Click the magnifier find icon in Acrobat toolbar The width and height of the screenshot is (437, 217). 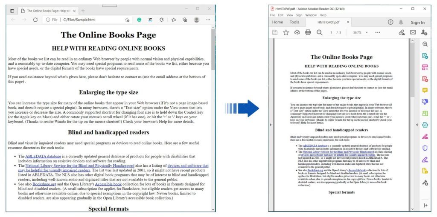[320, 32]
